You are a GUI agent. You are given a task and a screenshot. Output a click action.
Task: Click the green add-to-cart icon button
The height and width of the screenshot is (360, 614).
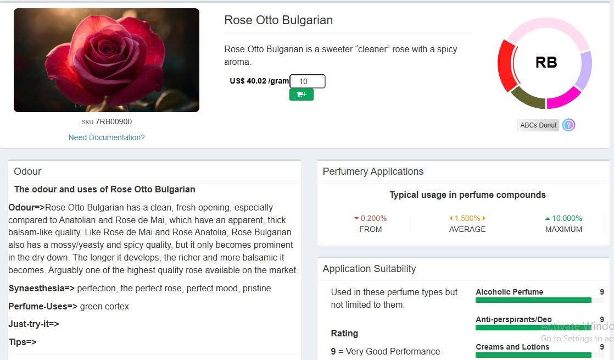301,95
